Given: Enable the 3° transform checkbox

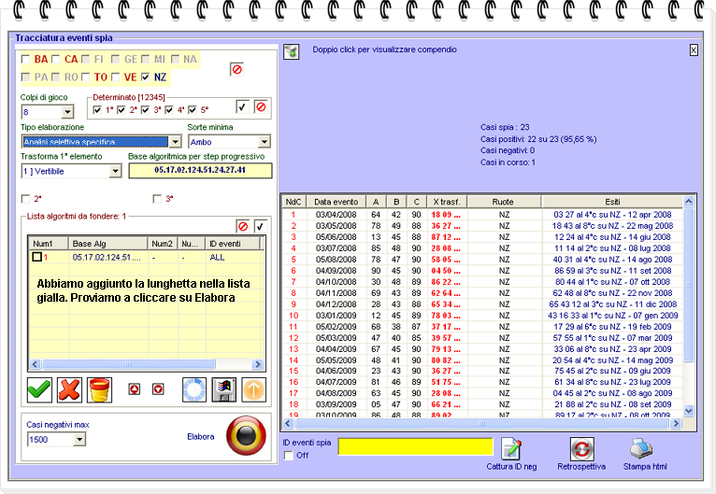Looking at the screenshot, I should click(x=157, y=199).
